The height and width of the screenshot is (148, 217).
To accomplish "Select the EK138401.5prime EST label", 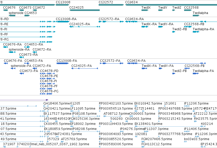I will point(148,124).
